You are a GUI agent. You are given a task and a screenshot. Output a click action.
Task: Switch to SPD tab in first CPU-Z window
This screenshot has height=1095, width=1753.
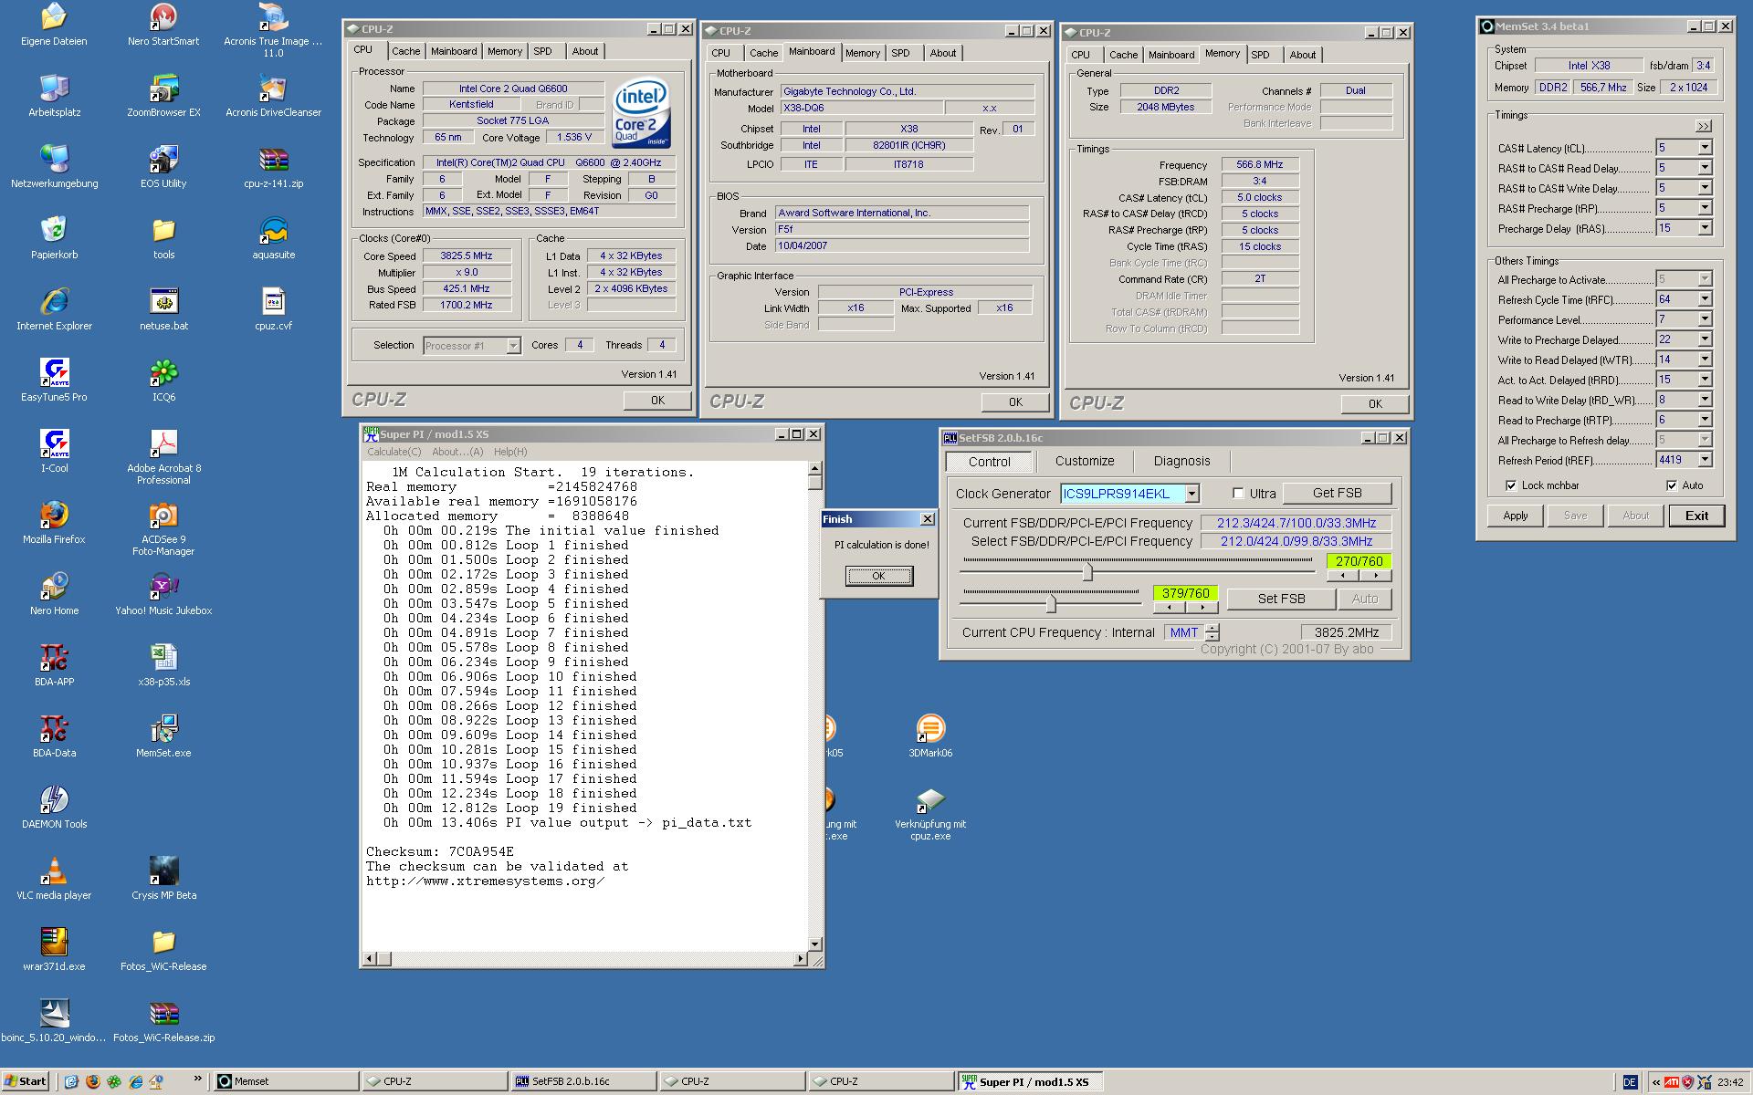[x=542, y=52]
